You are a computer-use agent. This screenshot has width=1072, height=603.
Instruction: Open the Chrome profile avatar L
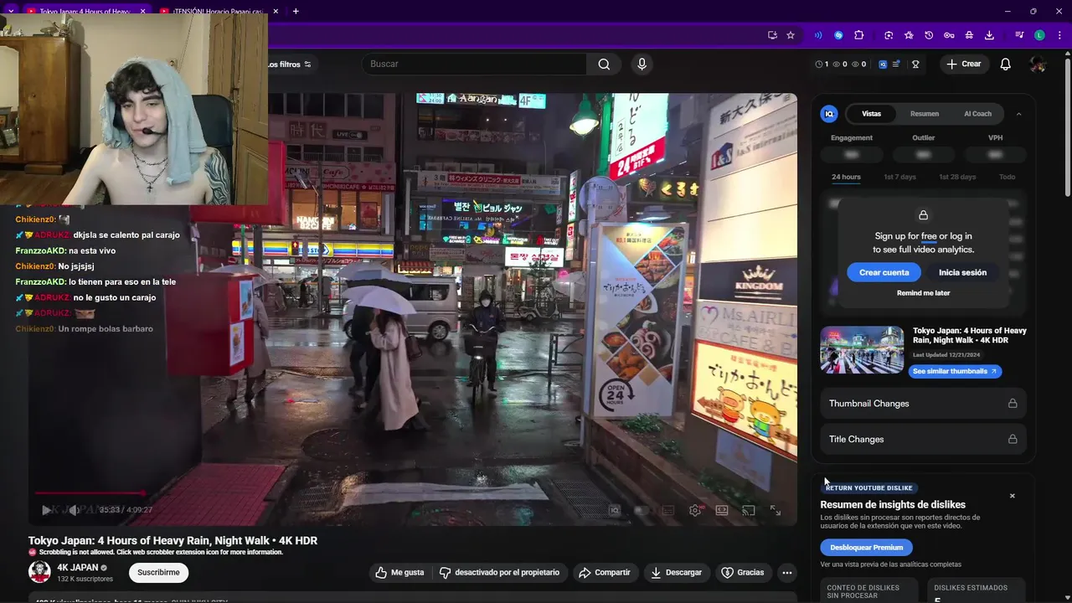point(1039,35)
